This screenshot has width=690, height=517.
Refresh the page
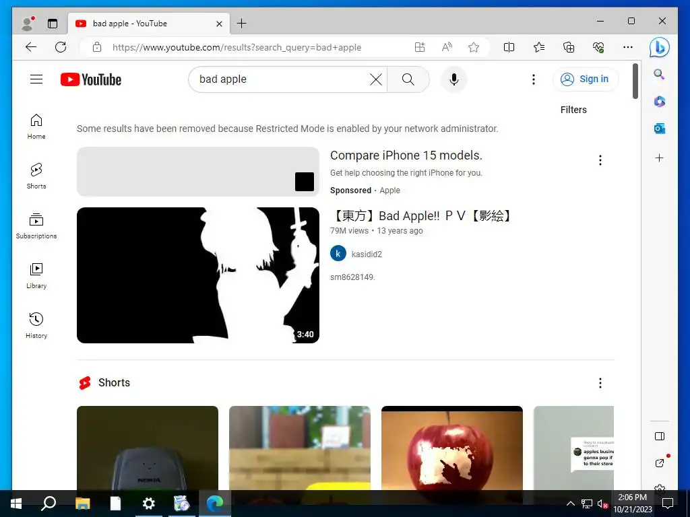tap(61, 47)
